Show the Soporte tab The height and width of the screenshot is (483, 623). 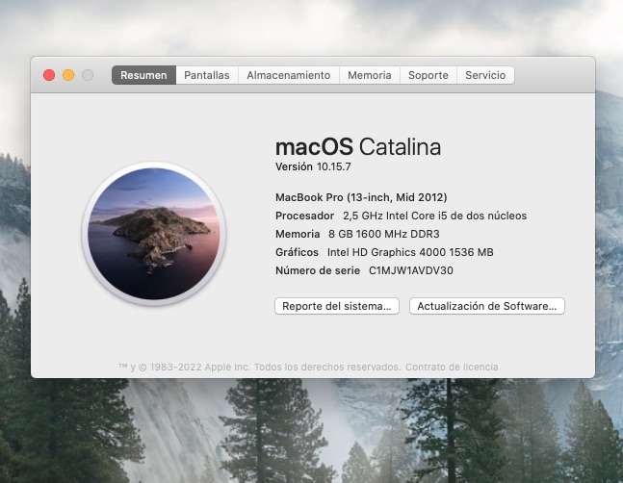click(x=428, y=75)
